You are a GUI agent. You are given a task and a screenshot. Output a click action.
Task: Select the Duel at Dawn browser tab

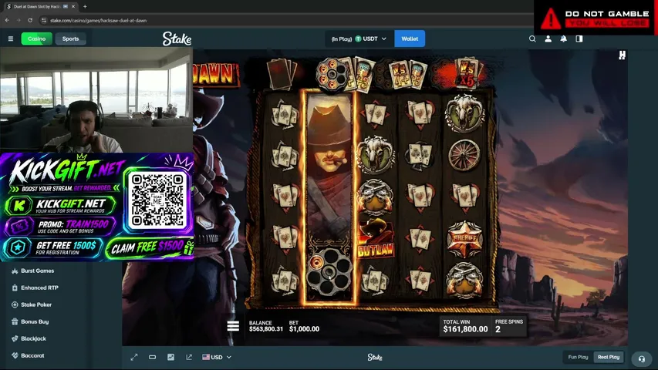[x=40, y=6]
